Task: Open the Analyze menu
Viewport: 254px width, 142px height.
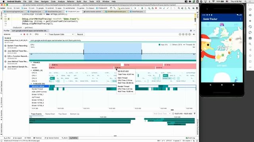Action: point(61,2)
